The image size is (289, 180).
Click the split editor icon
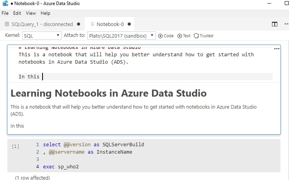(275, 24)
